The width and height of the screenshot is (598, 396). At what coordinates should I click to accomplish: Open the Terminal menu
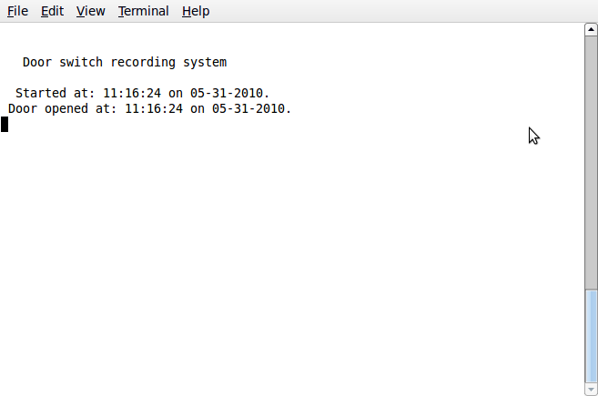143,11
